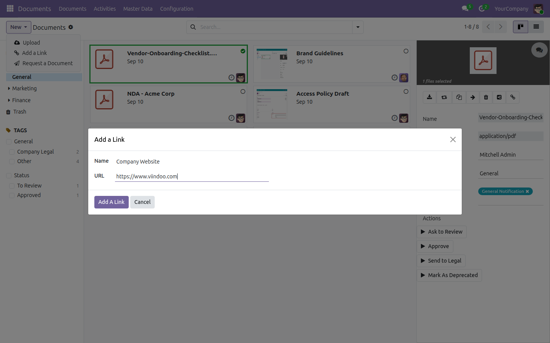Image resolution: width=550 pixels, height=343 pixels.
Task: Go to the previous page of documents
Action: [x=488, y=27]
